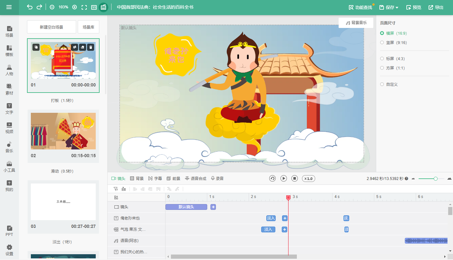Open 背景音乐 background music button
The image size is (453, 260).
[356, 23]
